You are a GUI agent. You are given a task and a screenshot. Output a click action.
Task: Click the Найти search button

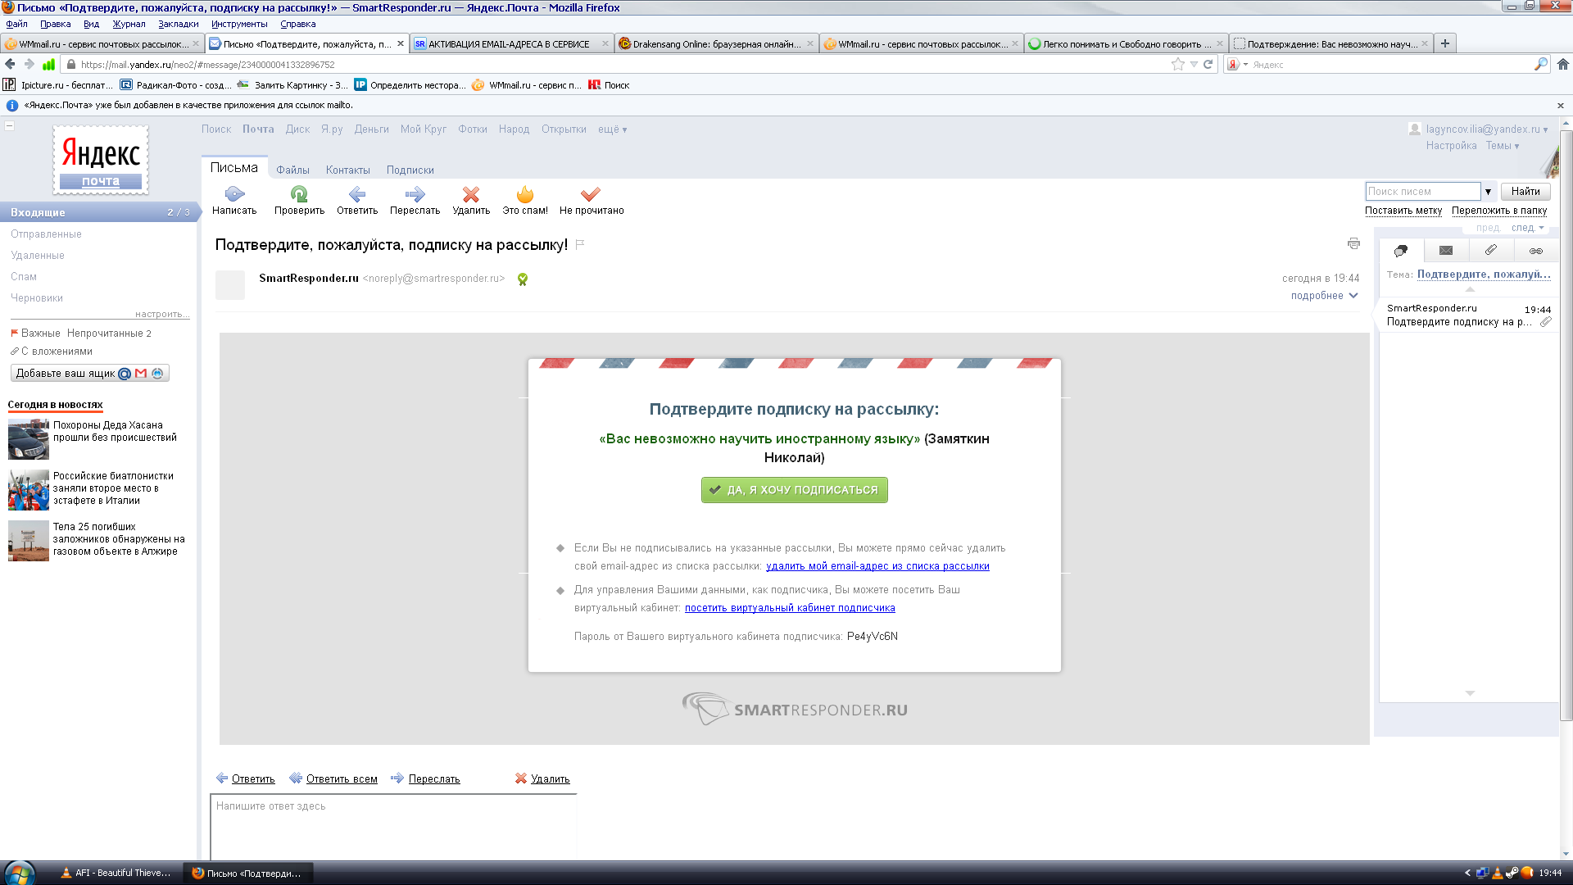point(1525,192)
